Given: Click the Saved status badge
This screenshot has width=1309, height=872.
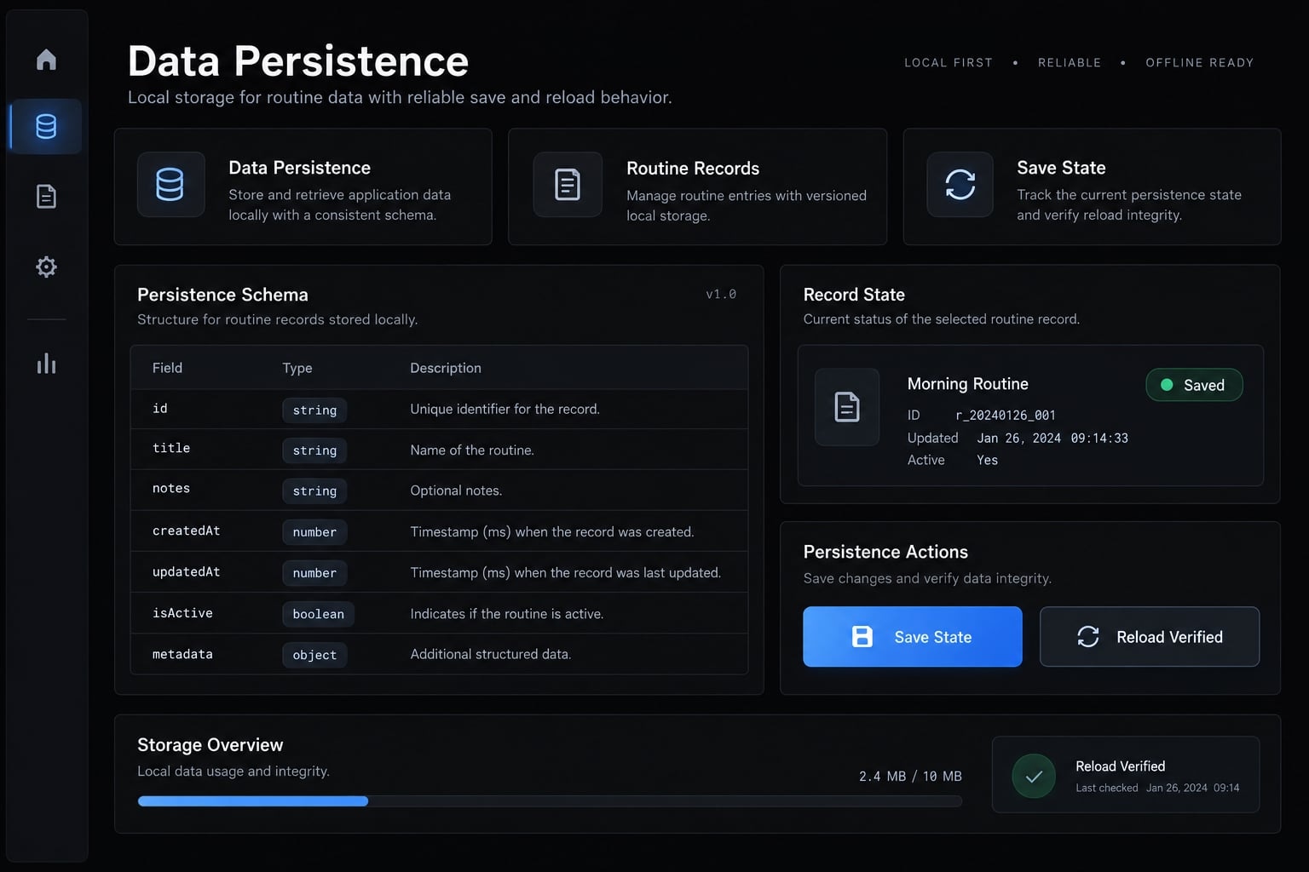Looking at the screenshot, I should point(1194,385).
